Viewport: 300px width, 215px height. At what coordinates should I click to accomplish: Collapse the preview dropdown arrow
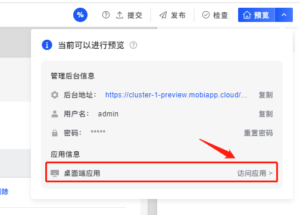284,15
